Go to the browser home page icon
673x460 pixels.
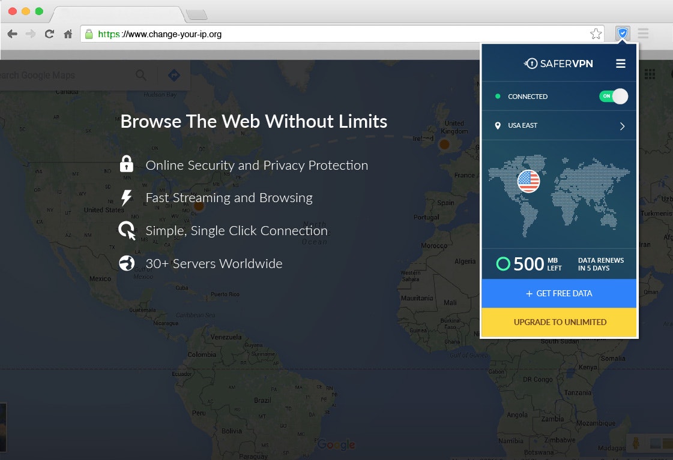click(68, 34)
